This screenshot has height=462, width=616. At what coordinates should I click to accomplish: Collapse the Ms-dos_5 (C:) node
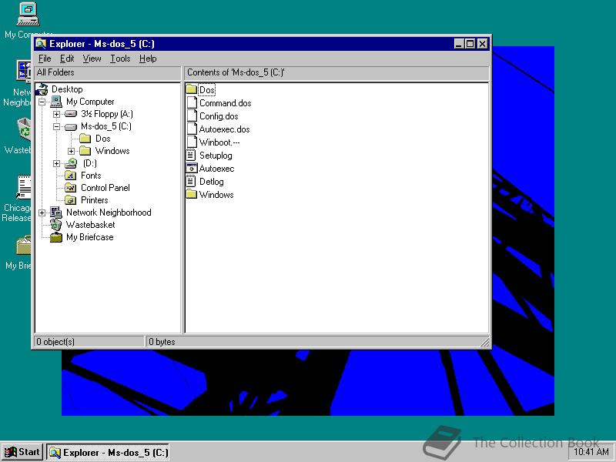pyautogui.click(x=56, y=126)
